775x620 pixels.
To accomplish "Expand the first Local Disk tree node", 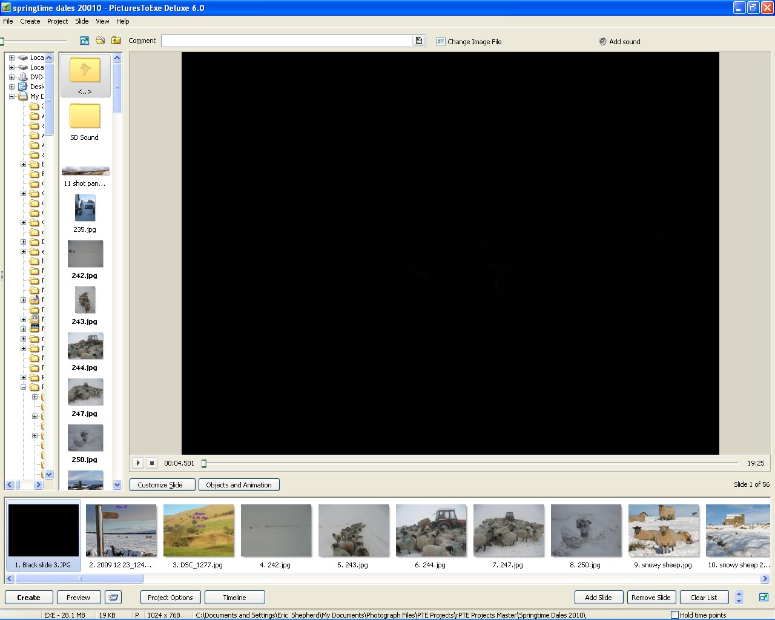I will click(12, 58).
